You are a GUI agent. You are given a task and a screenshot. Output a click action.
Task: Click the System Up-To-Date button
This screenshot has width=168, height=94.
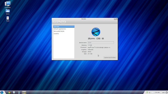click(x=110, y=57)
